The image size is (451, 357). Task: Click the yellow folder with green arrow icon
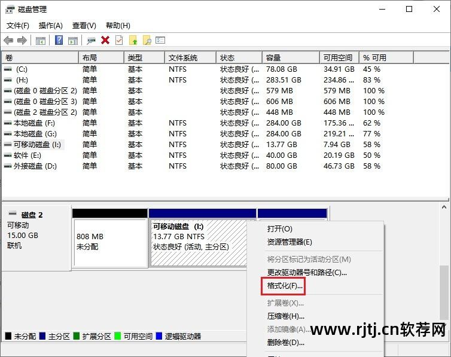coord(133,40)
